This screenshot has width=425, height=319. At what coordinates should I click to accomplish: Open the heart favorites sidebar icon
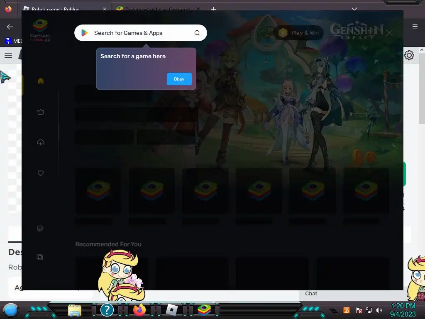pos(41,173)
